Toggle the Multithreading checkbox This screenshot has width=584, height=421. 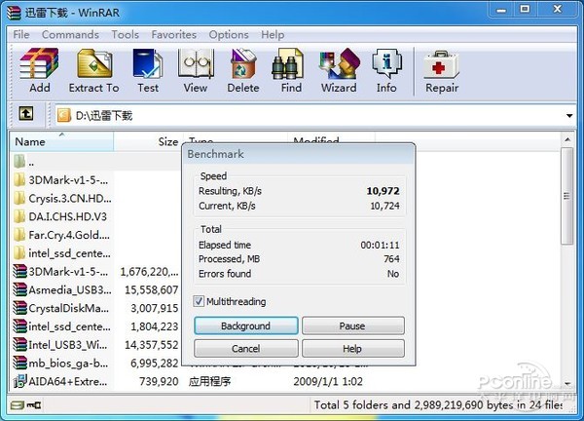coord(199,301)
